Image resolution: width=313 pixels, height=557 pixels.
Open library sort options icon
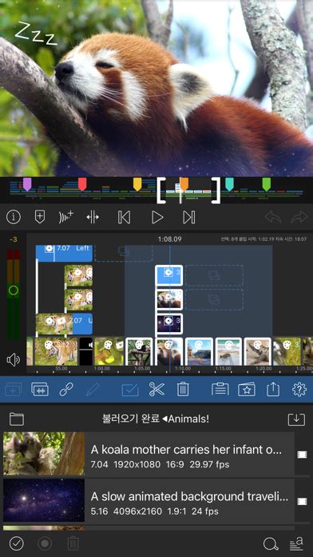pos(297,543)
